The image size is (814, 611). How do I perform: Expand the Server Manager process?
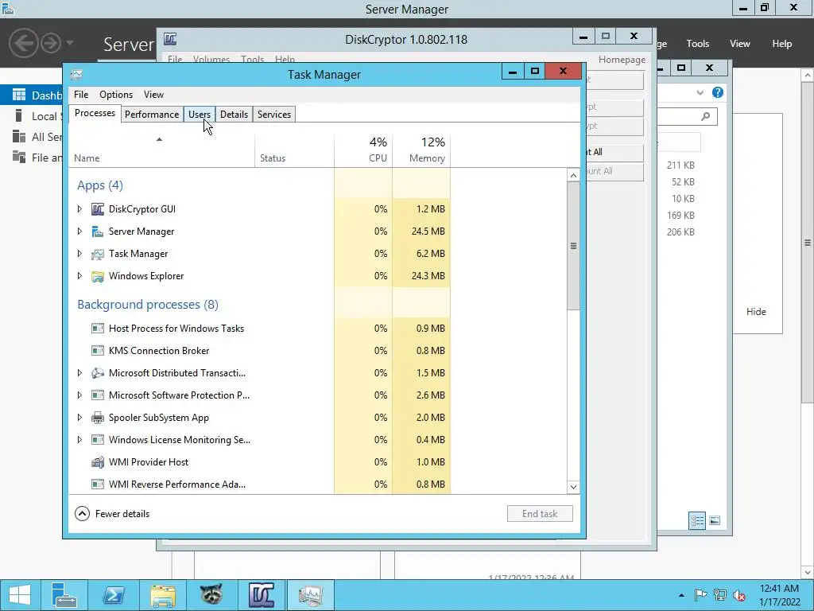(79, 232)
